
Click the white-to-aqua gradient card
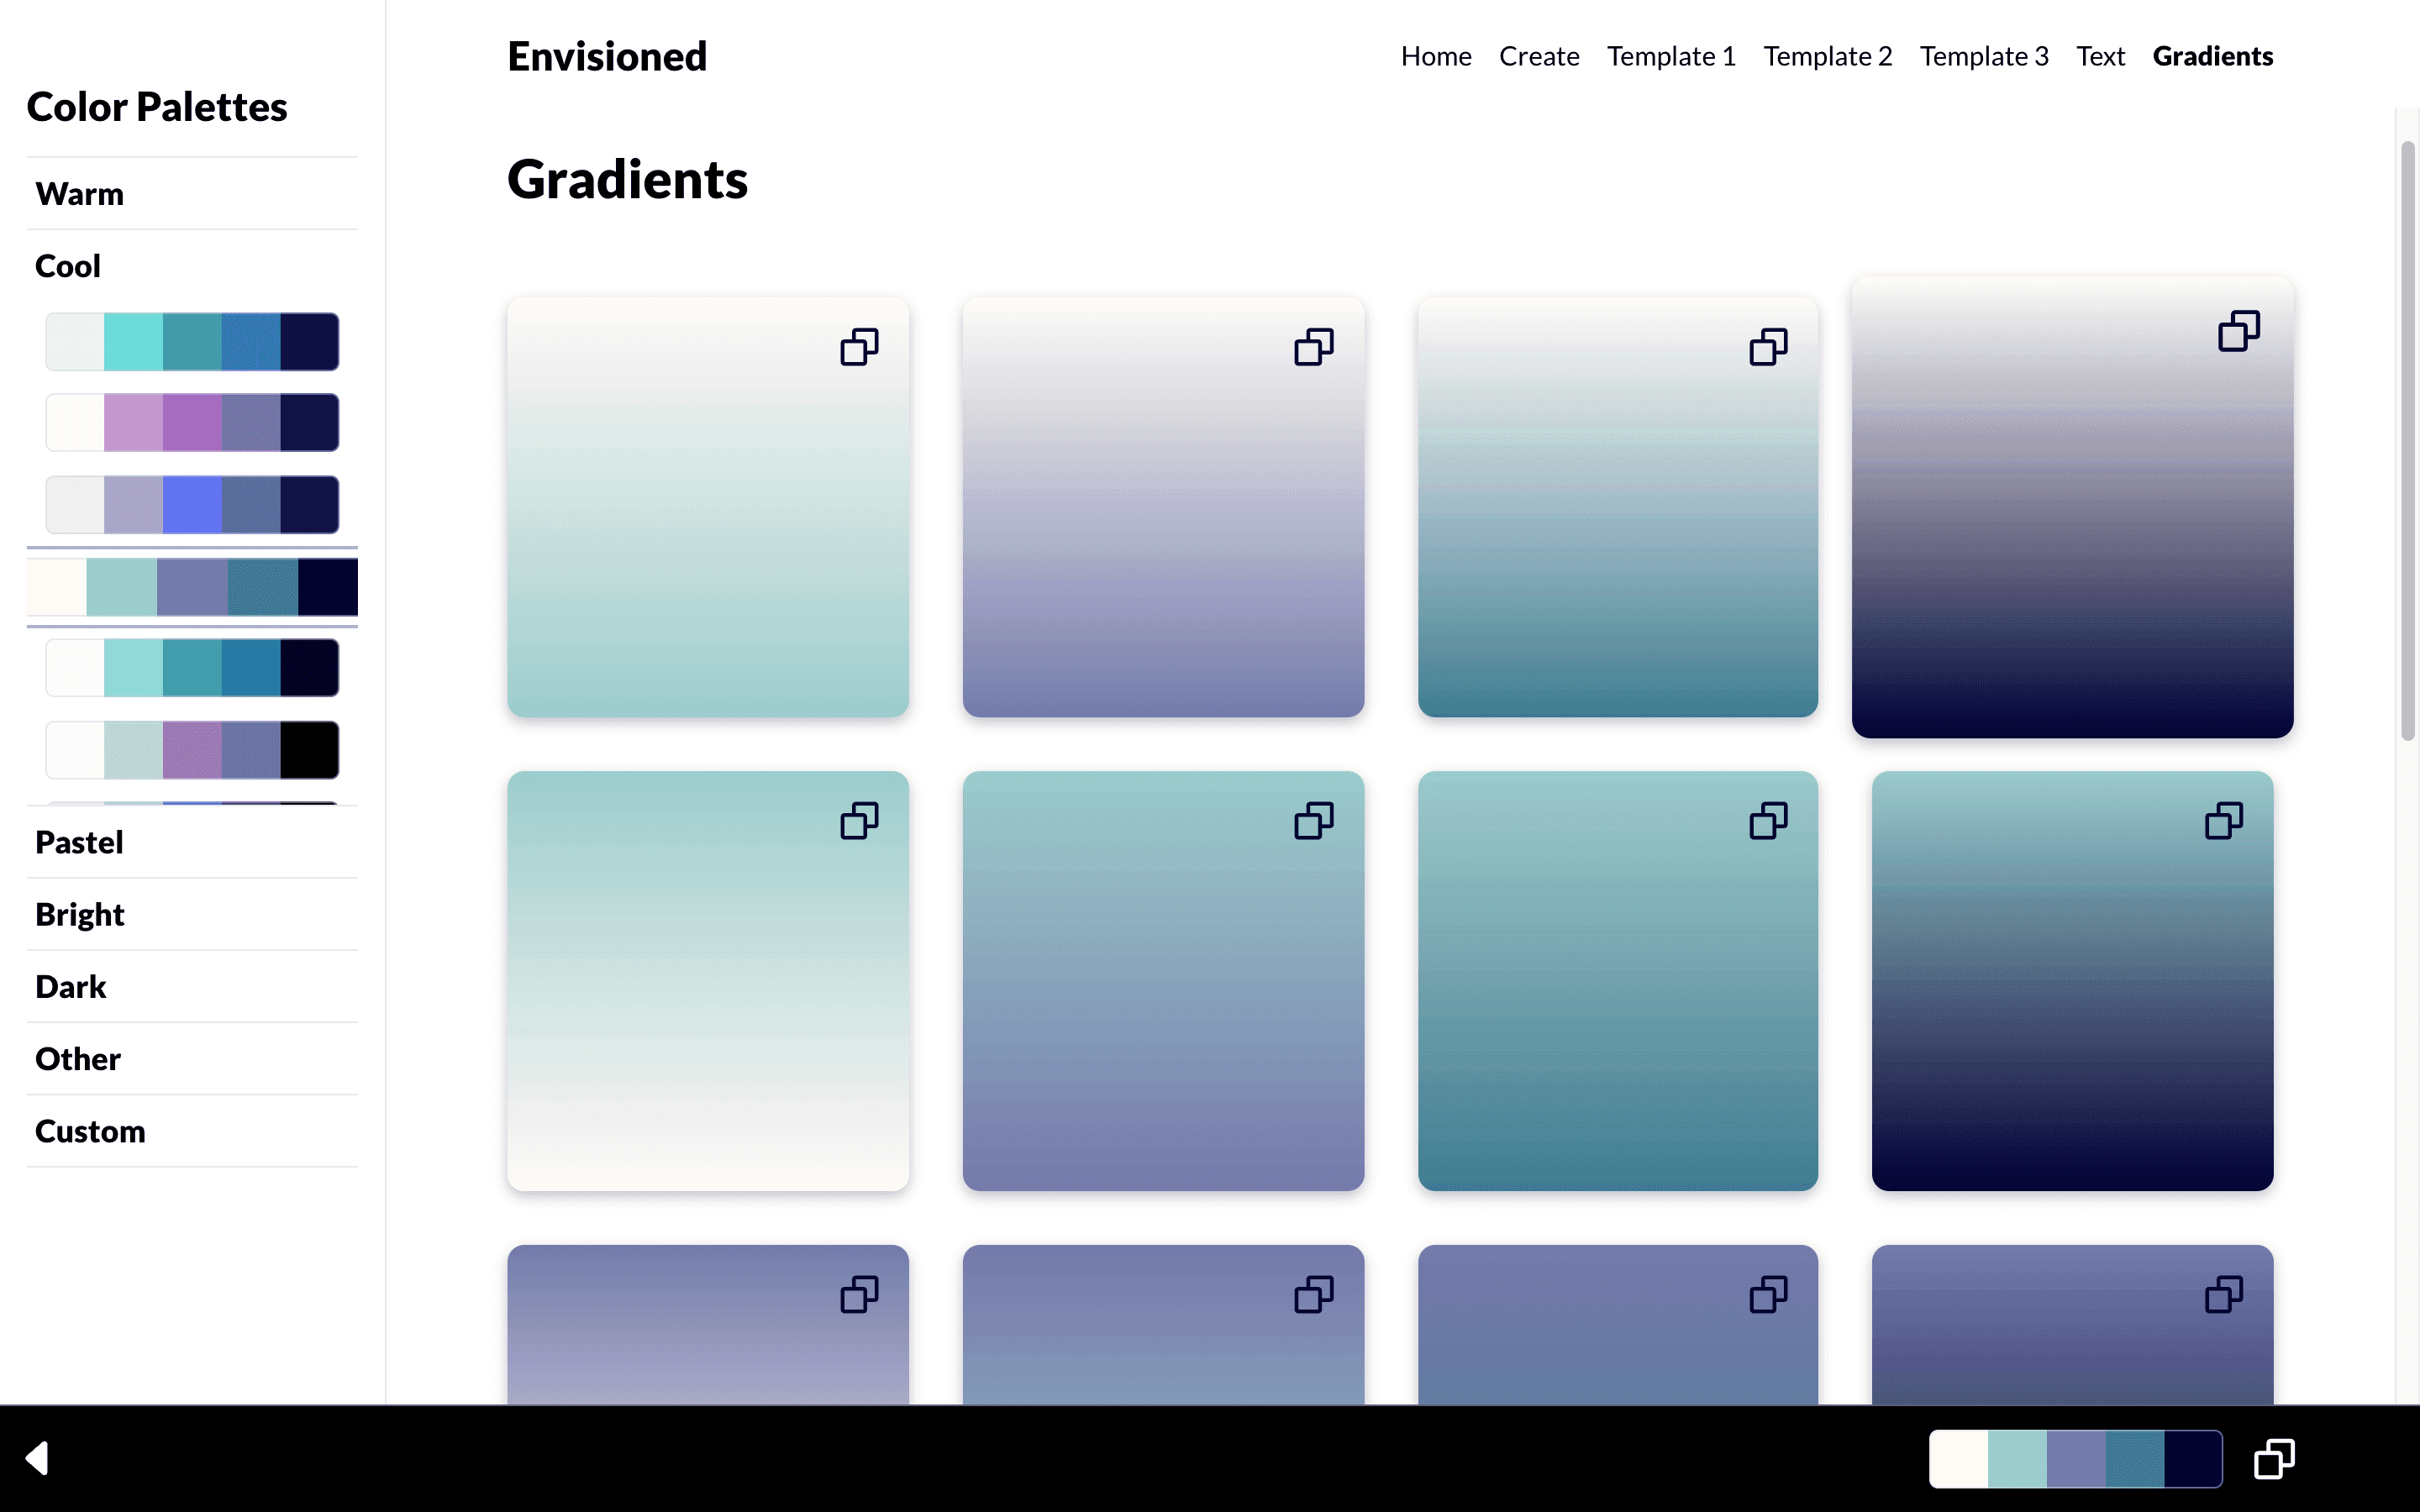click(708, 507)
